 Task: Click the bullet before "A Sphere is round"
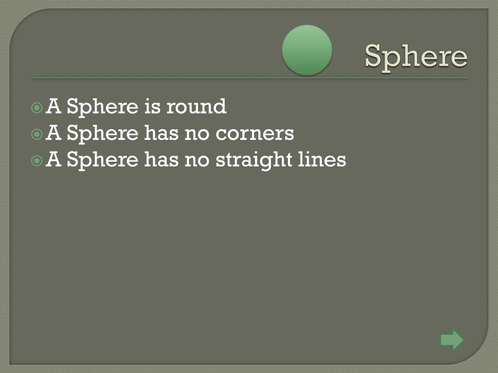coord(37,108)
